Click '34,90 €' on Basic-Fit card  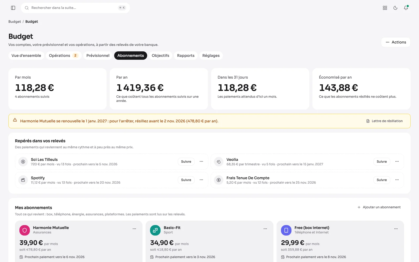click(x=162, y=243)
